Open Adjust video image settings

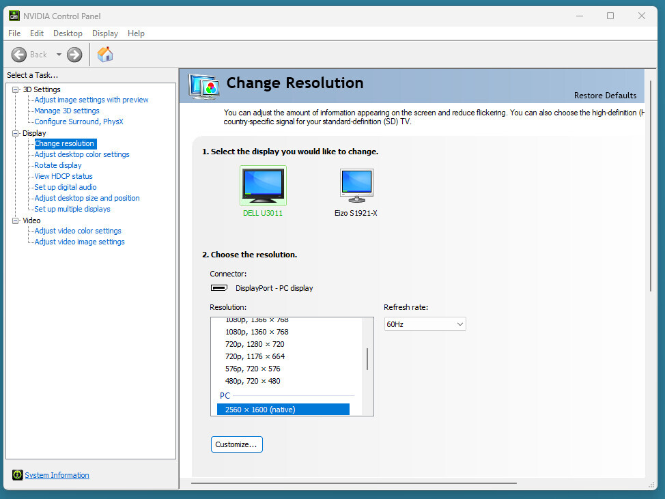point(80,242)
